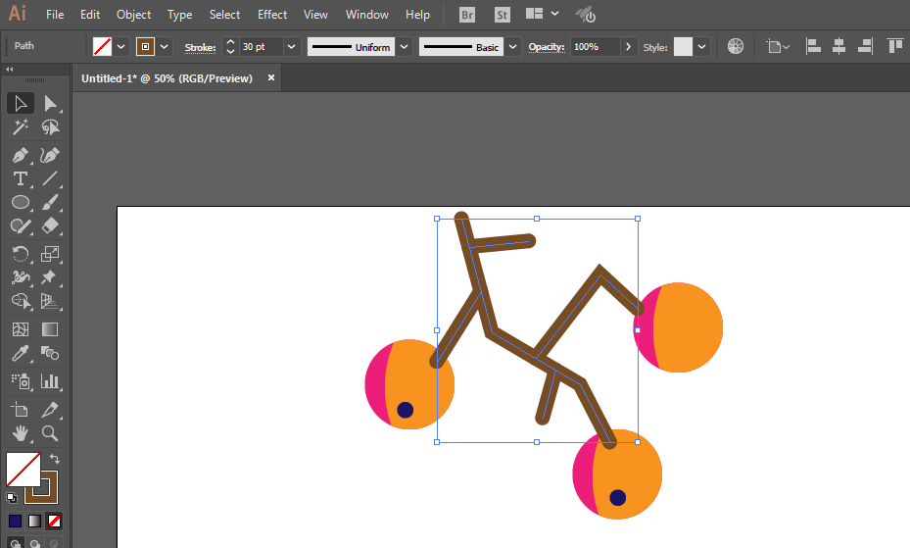The image size is (910, 548).
Task: Open the Bridge (Br) icon
Action: (x=466, y=15)
